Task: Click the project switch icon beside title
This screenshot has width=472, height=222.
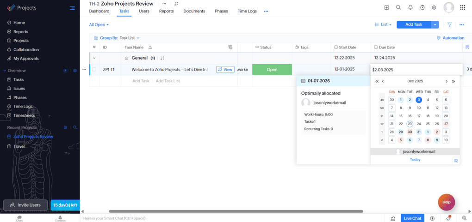Action: click(176, 4)
